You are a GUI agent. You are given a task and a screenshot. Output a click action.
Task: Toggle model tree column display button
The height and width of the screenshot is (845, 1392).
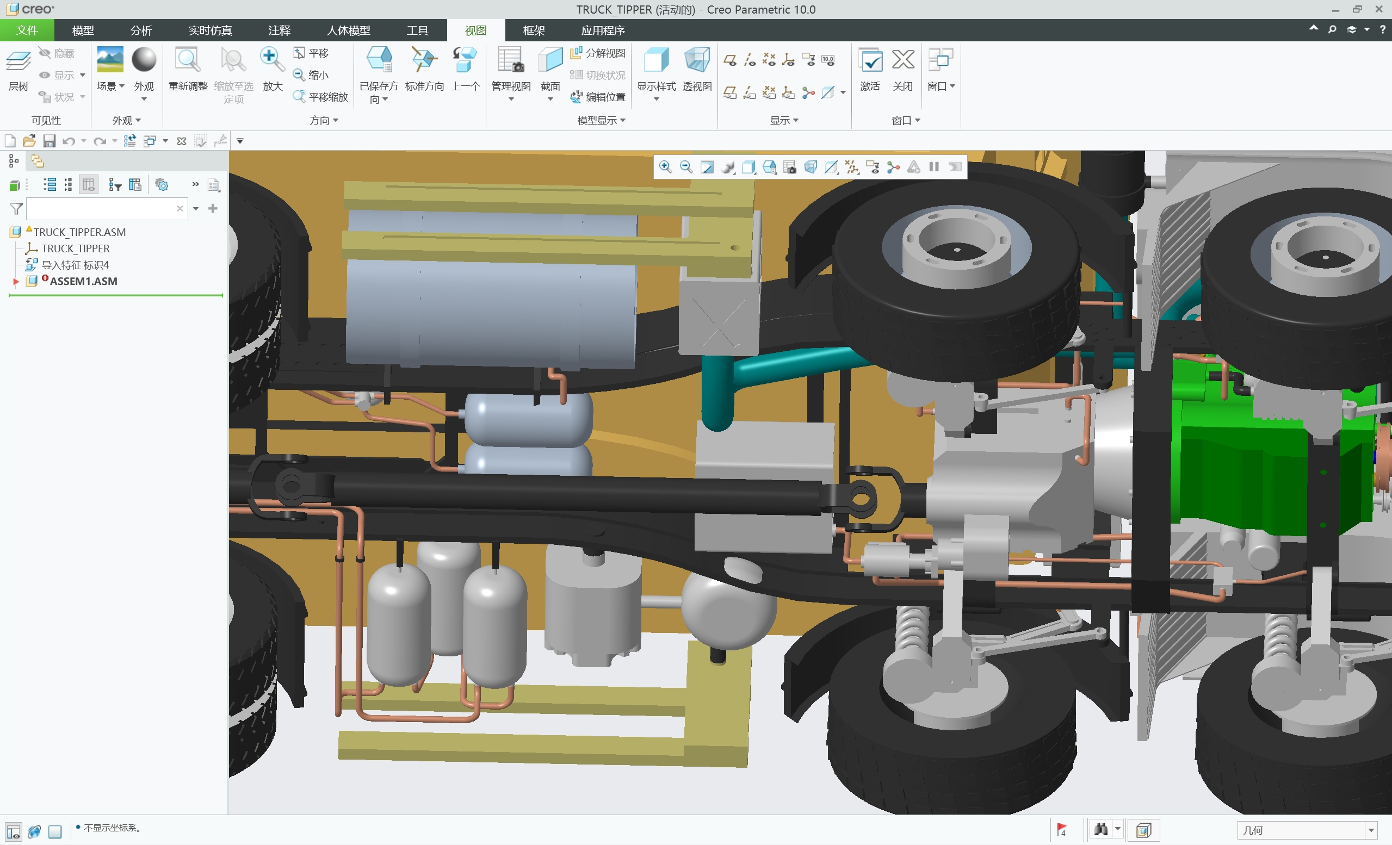tap(88, 185)
